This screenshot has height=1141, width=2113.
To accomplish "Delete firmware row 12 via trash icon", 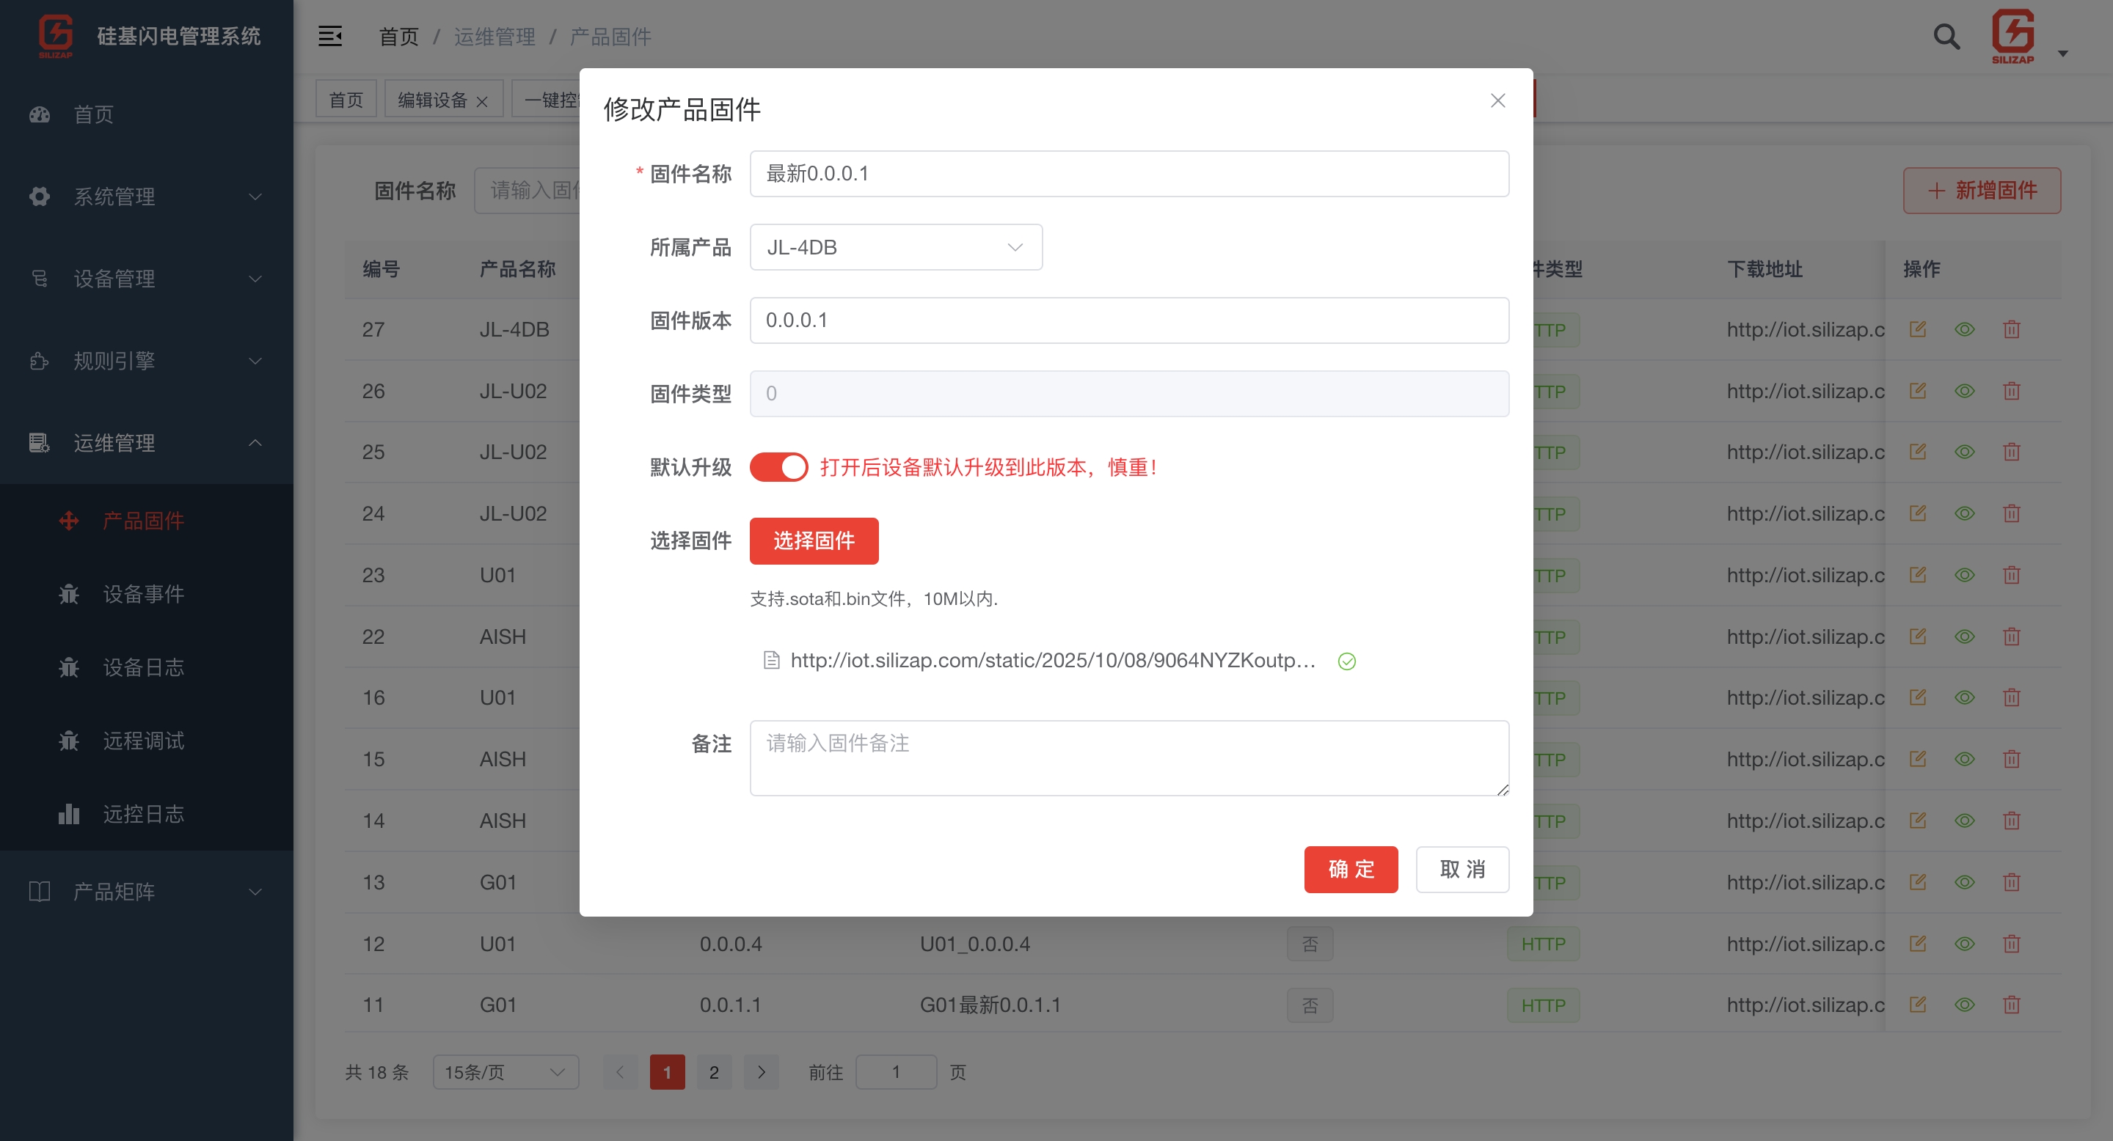I will (2012, 944).
